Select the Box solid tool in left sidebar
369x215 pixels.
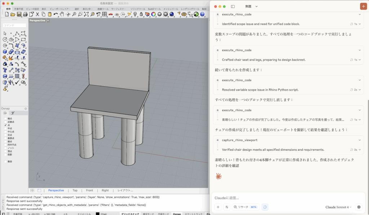pos(5,52)
